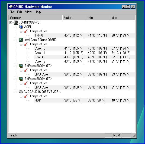Viewport: 145px width, 144px height.
Task: Click thermometer icon under second GeForce 9800M GTX
Action: click(x=26, y=83)
